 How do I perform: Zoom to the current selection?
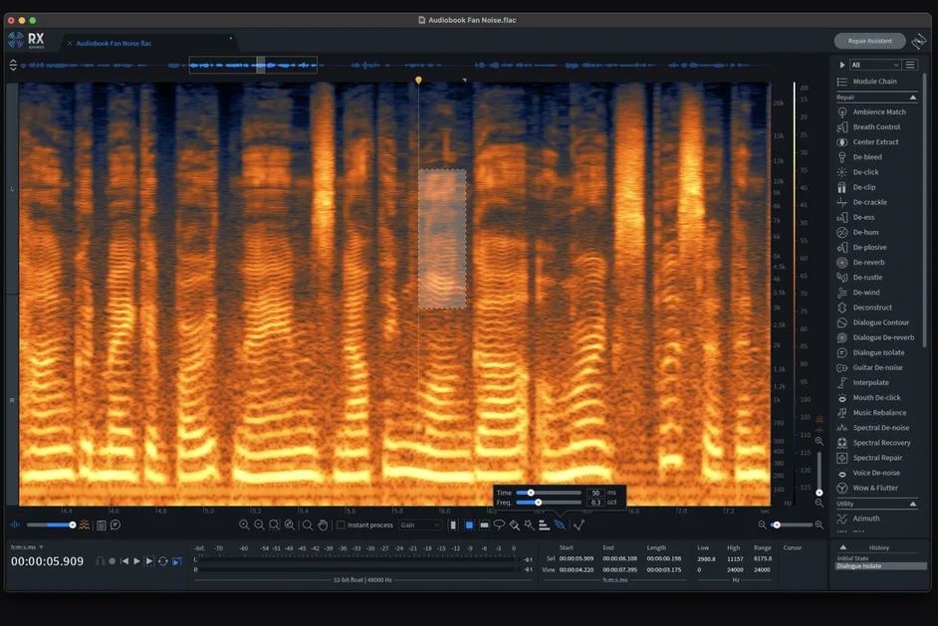click(274, 524)
